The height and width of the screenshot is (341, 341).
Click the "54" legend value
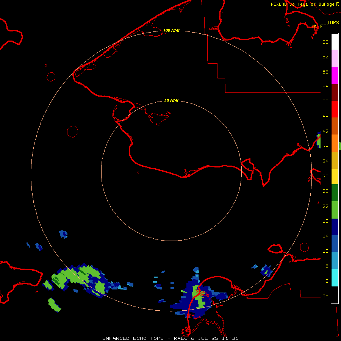click(325, 86)
